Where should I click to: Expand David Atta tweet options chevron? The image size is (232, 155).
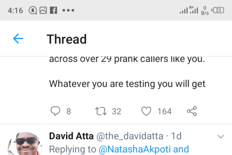[x=221, y=136]
